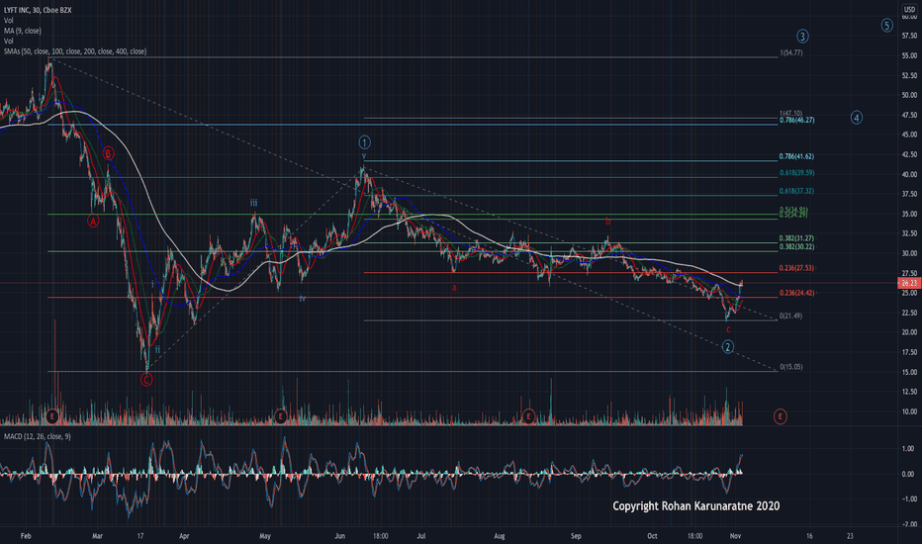Open the upcoming November earnings E marker
Viewport: 922px width, 544px height.
click(x=781, y=416)
